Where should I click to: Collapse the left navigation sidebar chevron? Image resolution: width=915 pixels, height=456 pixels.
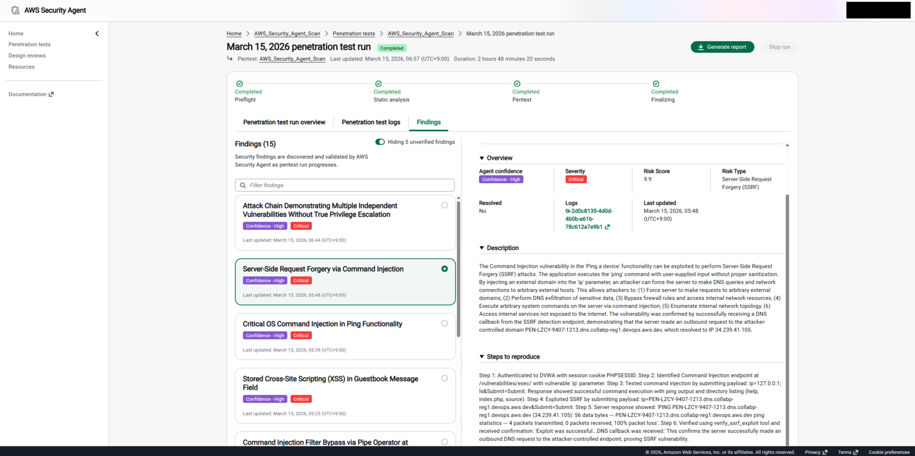(97, 34)
